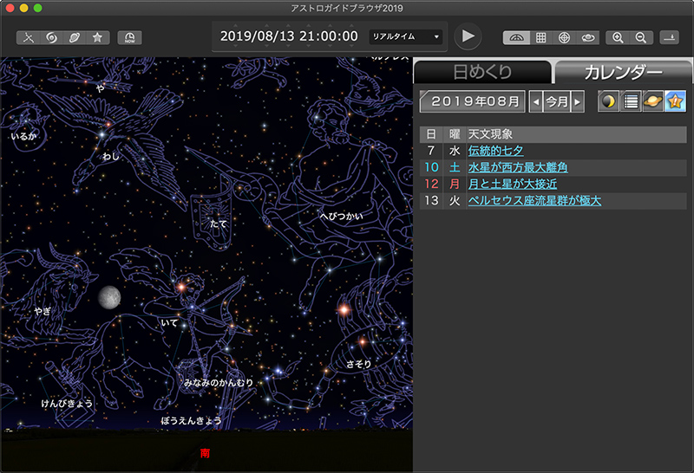
Task: Select the horizon dome view mode
Action: click(x=516, y=37)
